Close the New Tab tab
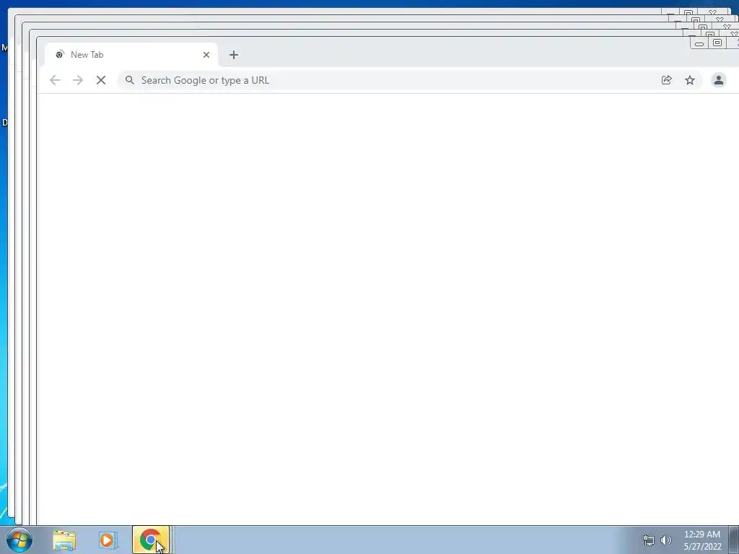739x554 pixels. pos(206,55)
